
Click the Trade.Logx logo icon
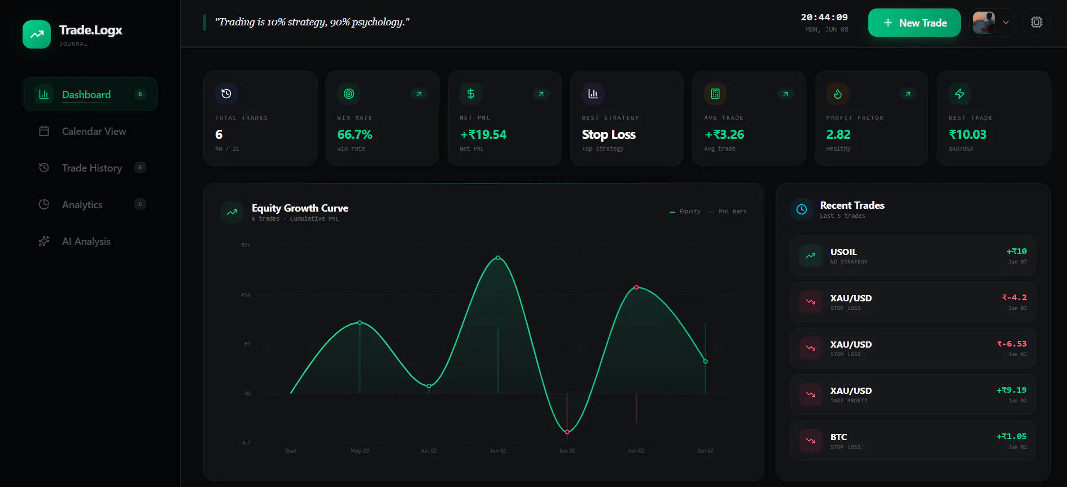pos(37,34)
